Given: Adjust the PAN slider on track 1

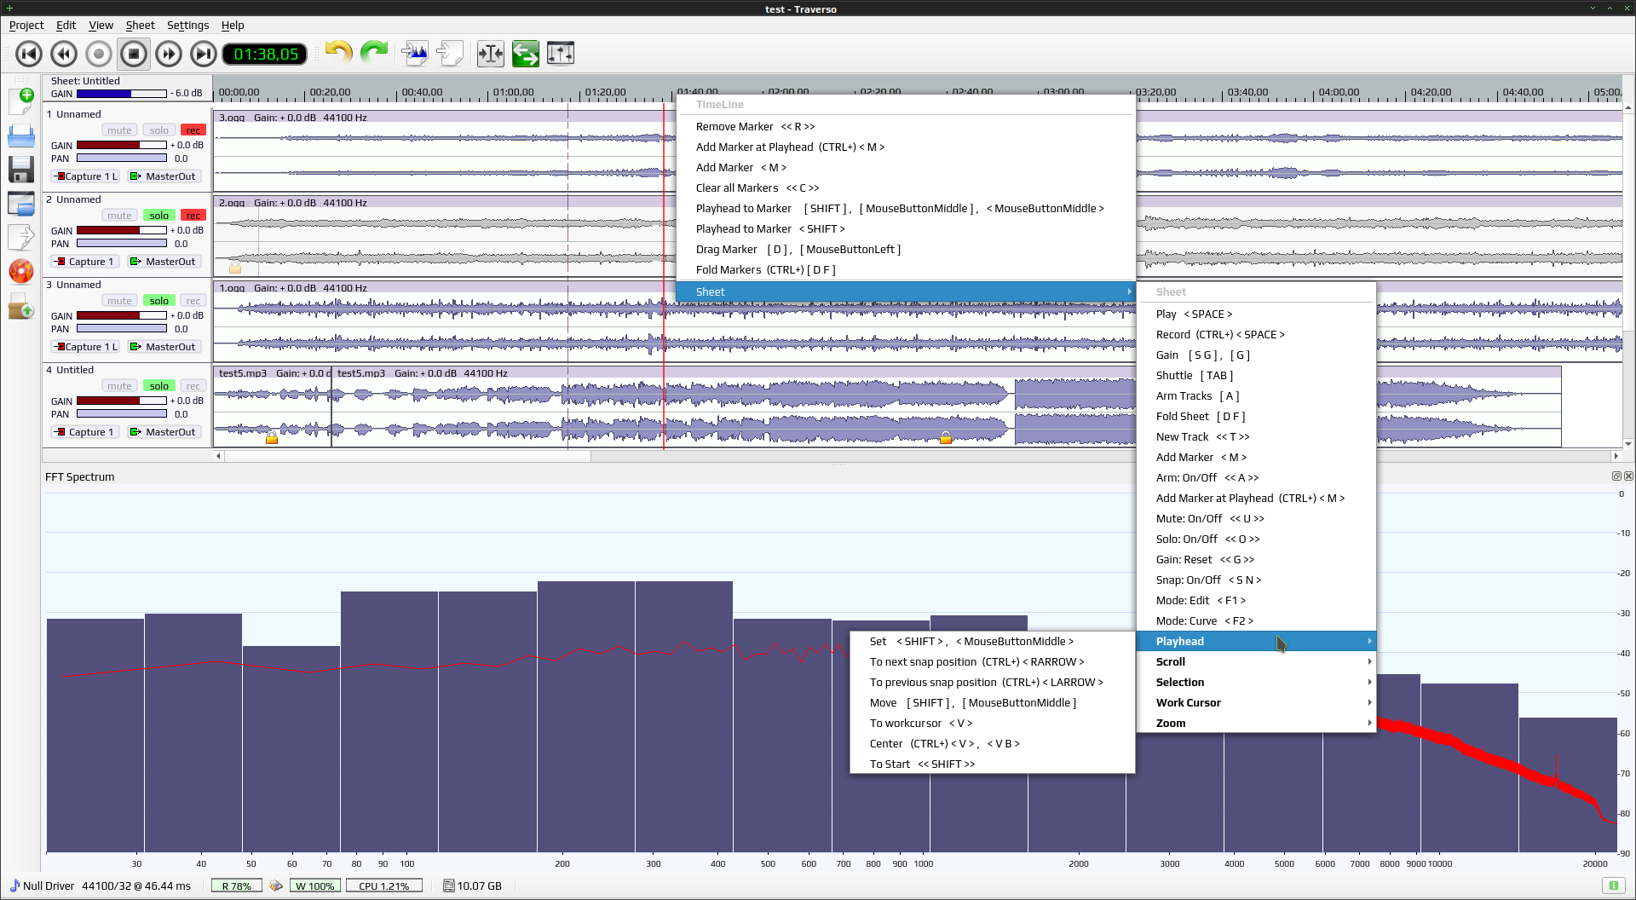Looking at the screenshot, I should (x=122, y=159).
